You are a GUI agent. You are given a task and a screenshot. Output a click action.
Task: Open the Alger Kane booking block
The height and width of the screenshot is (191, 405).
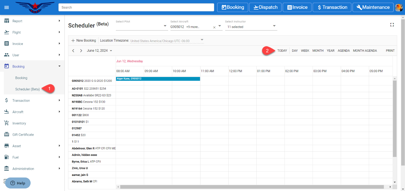(x=158, y=79)
